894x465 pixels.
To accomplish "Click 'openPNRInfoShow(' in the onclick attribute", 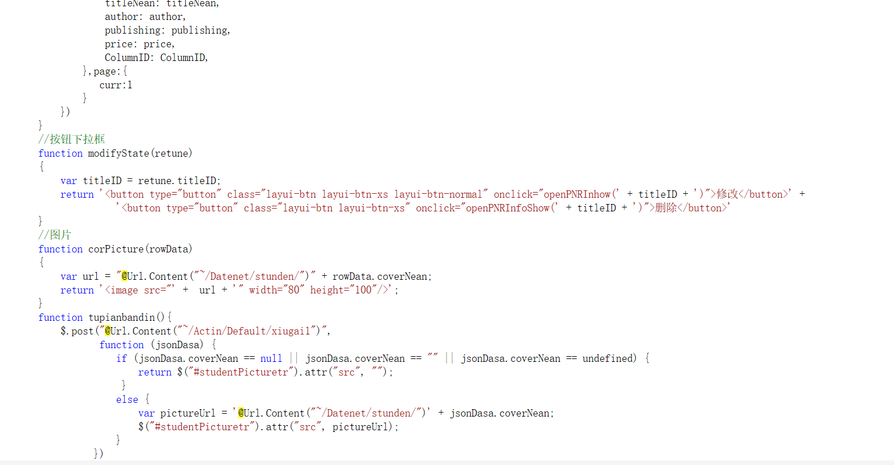I will (512, 208).
